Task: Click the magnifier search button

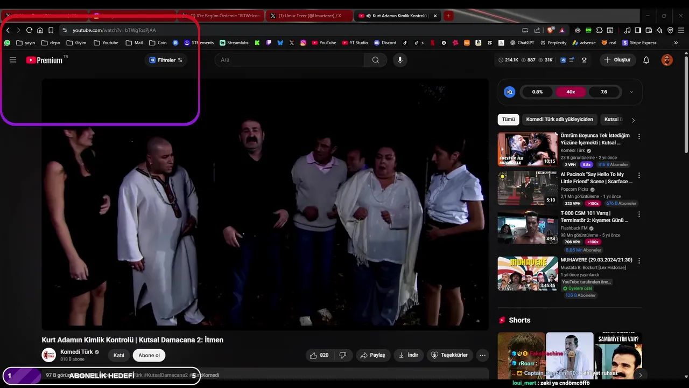Action: [x=376, y=60]
